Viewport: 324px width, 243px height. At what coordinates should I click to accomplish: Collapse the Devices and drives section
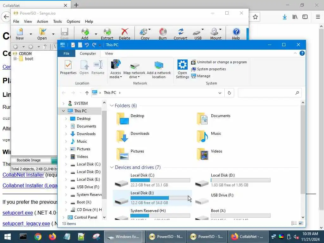coord(112,167)
